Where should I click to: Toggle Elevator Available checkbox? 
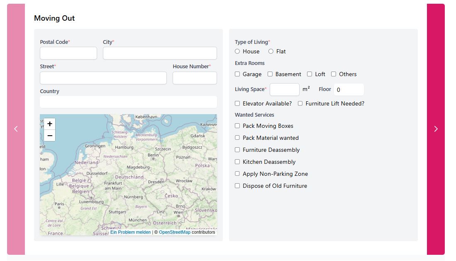237,103
